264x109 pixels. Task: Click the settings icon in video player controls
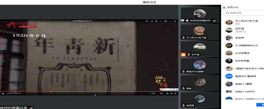point(167,93)
